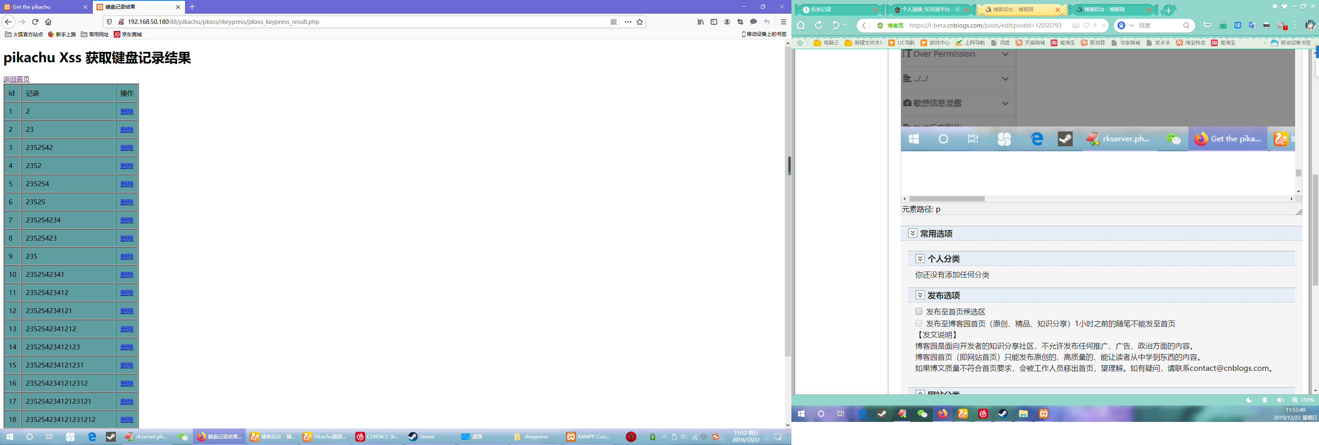Screen dimensions: 1319x445
Task: Delete record 2352542 in row 3
Action: coord(127,148)
